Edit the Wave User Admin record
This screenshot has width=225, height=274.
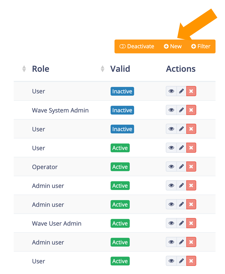[182, 223]
